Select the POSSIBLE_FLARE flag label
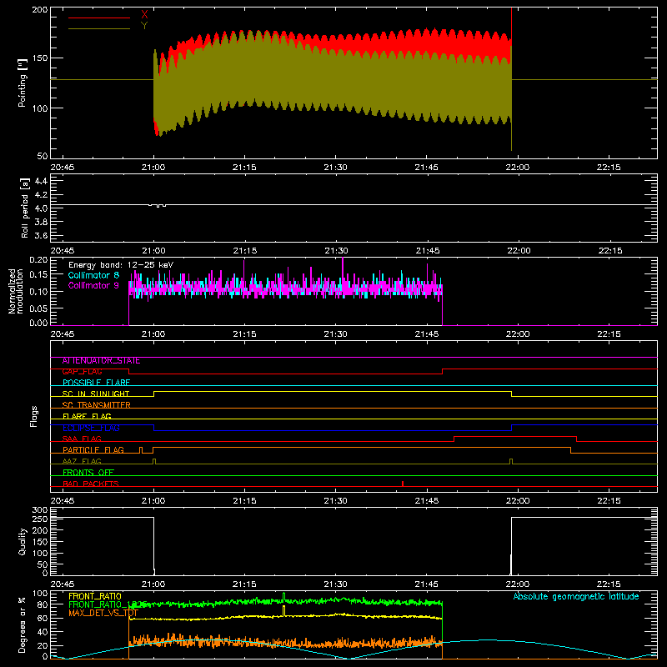667x667 pixels. coord(96,383)
